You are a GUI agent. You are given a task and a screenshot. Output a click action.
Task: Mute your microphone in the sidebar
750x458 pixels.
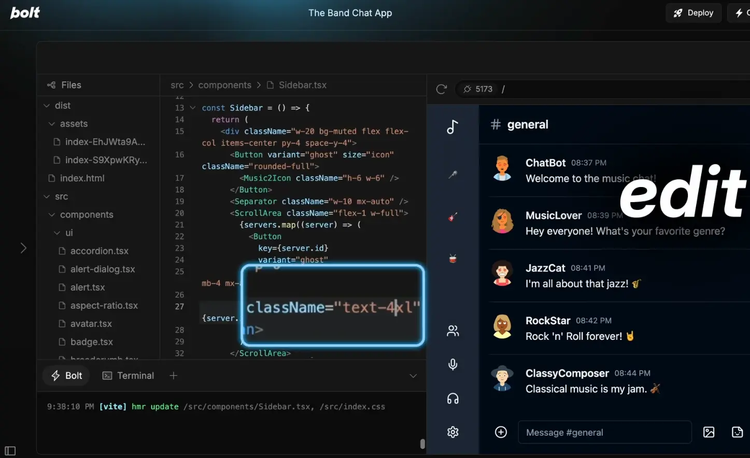[x=452, y=364]
